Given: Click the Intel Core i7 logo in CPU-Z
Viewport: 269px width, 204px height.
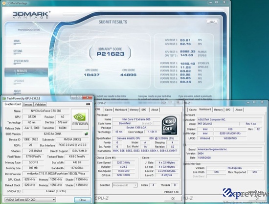Looking at the screenshot, I should [169, 125].
